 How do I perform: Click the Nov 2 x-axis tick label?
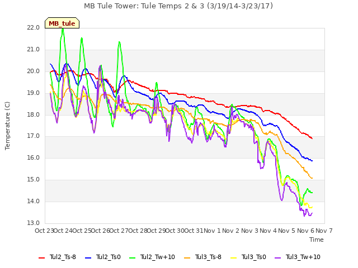pos(231,231)
